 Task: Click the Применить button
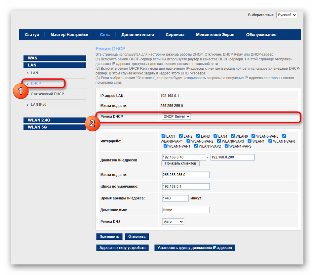click(109, 237)
